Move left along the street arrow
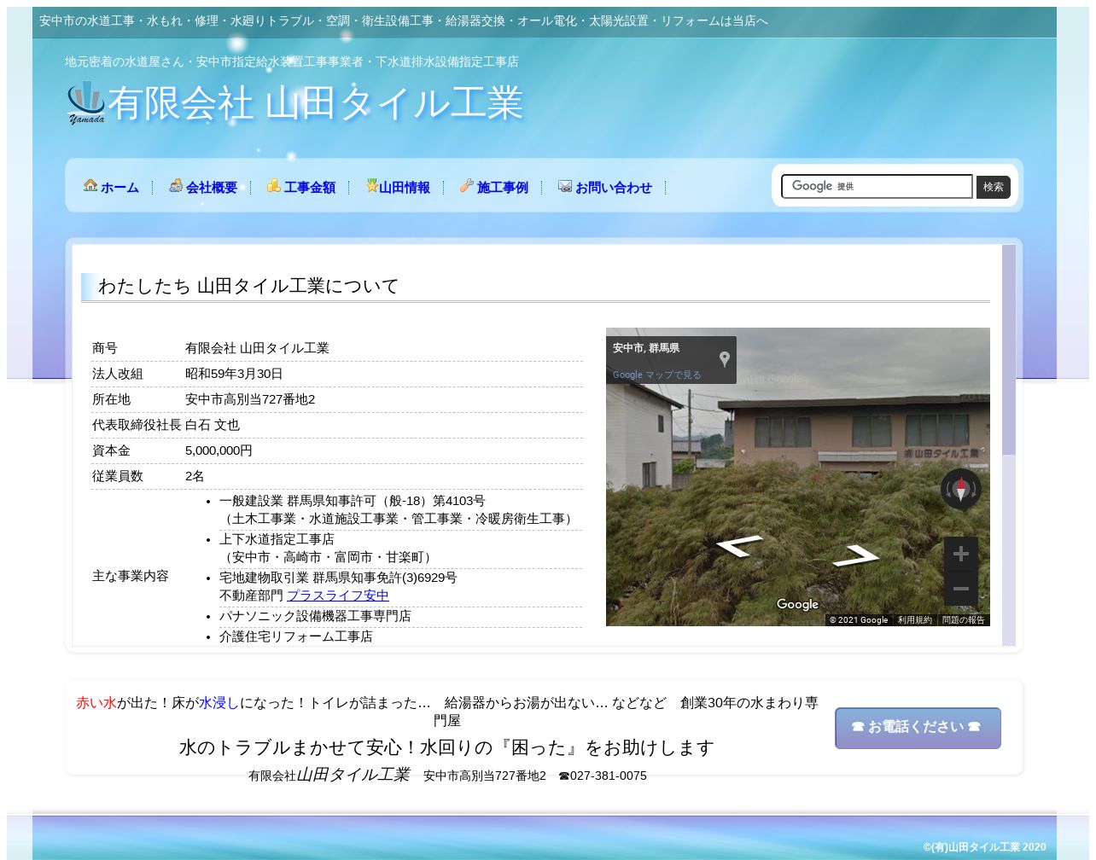The image size is (1096, 860). click(739, 546)
